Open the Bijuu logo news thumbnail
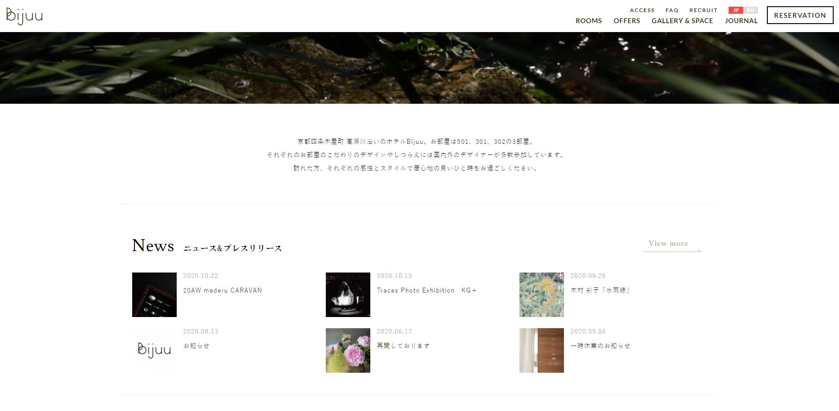This screenshot has height=411, width=839. (x=154, y=350)
